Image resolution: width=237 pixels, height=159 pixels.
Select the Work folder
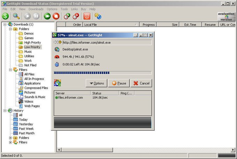tap(28, 61)
